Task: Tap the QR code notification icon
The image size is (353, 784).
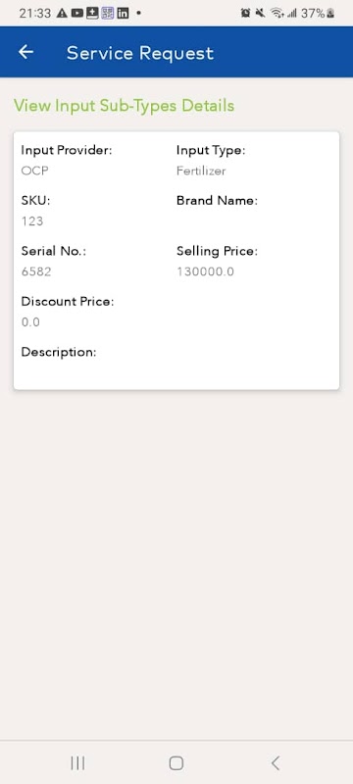Action: coord(108,14)
